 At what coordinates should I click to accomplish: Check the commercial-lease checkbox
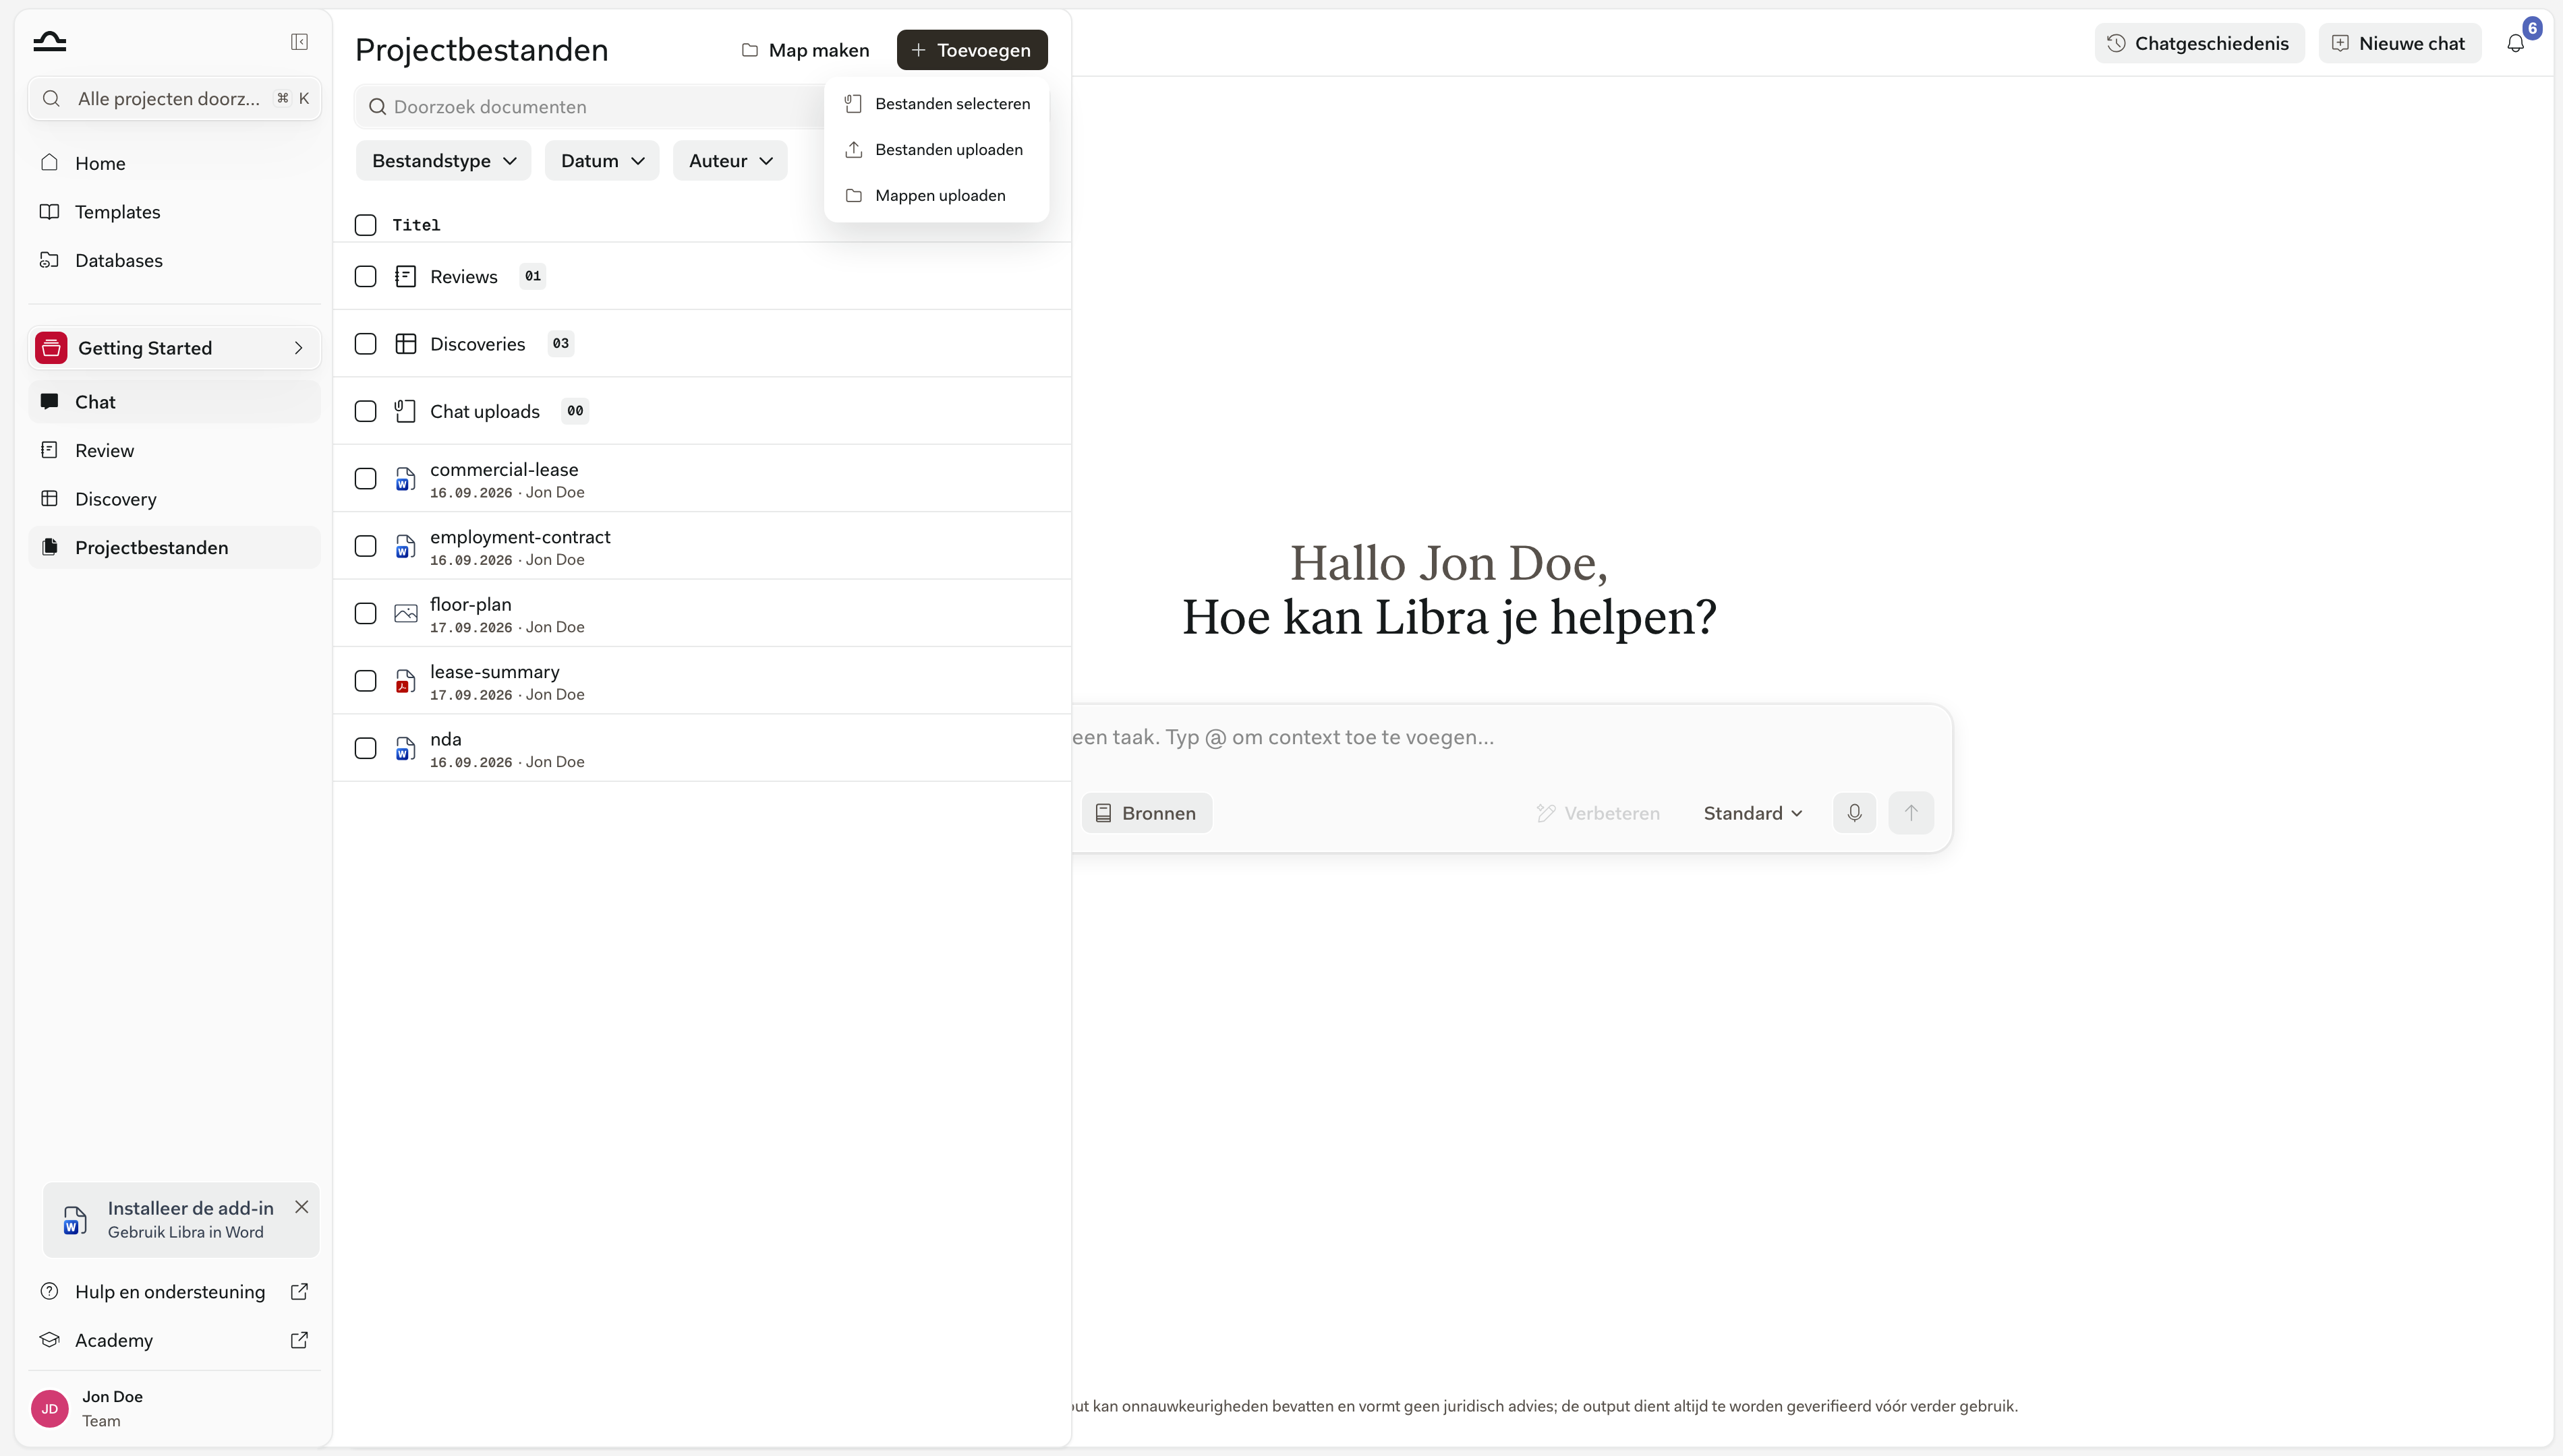pyautogui.click(x=365, y=479)
